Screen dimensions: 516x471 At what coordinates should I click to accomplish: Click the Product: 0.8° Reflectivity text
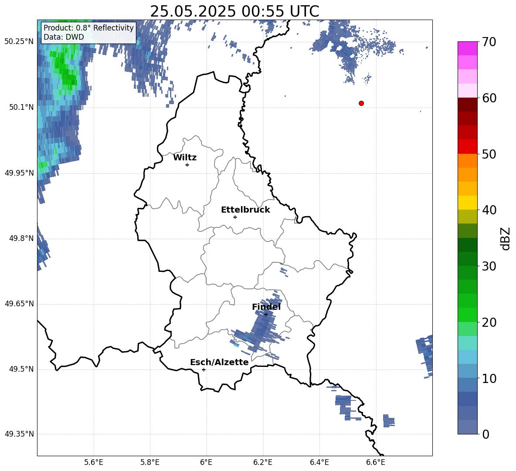click(x=88, y=27)
